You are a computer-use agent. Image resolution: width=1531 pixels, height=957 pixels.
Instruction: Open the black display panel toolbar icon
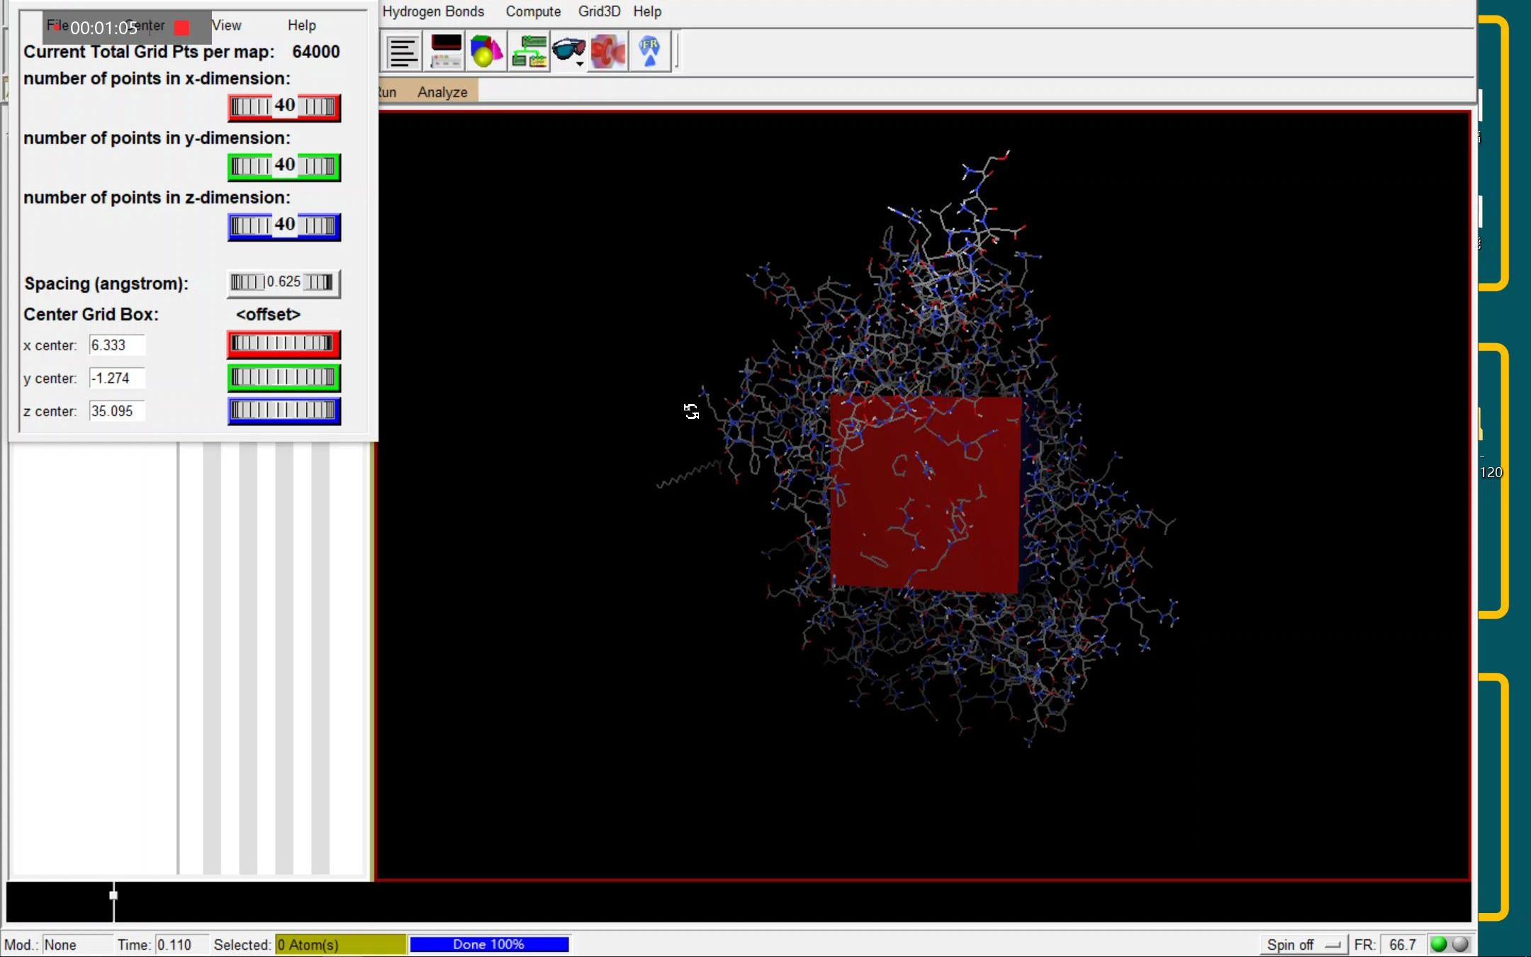click(x=446, y=52)
